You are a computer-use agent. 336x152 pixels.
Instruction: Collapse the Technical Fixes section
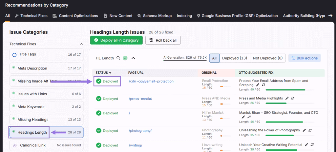tap(81, 44)
